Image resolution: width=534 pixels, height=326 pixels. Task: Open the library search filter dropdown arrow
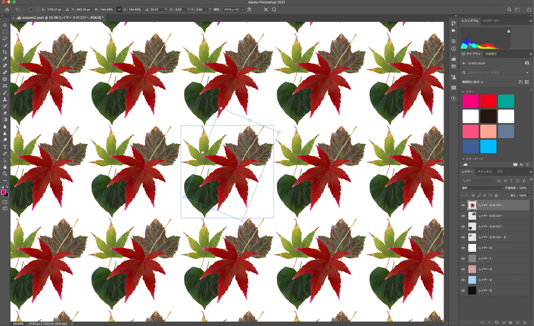pyautogui.click(x=527, y=72)
